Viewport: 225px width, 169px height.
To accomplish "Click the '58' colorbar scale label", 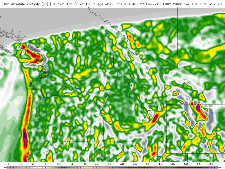I will point(211,164).
